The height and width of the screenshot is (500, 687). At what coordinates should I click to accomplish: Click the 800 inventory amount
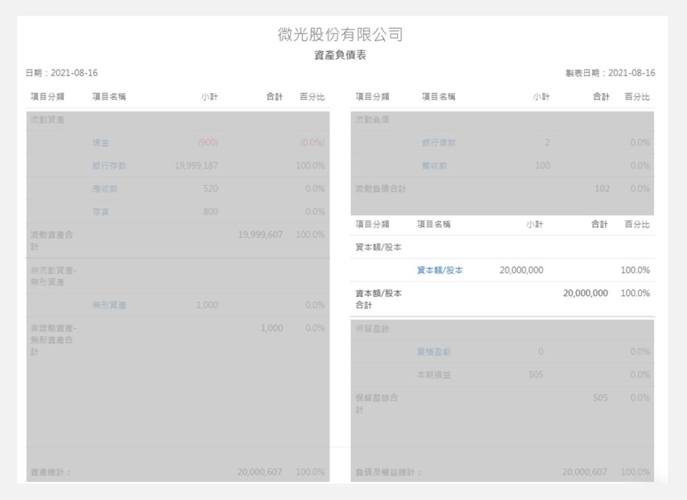pyautogui.click(x=211, y=212)
